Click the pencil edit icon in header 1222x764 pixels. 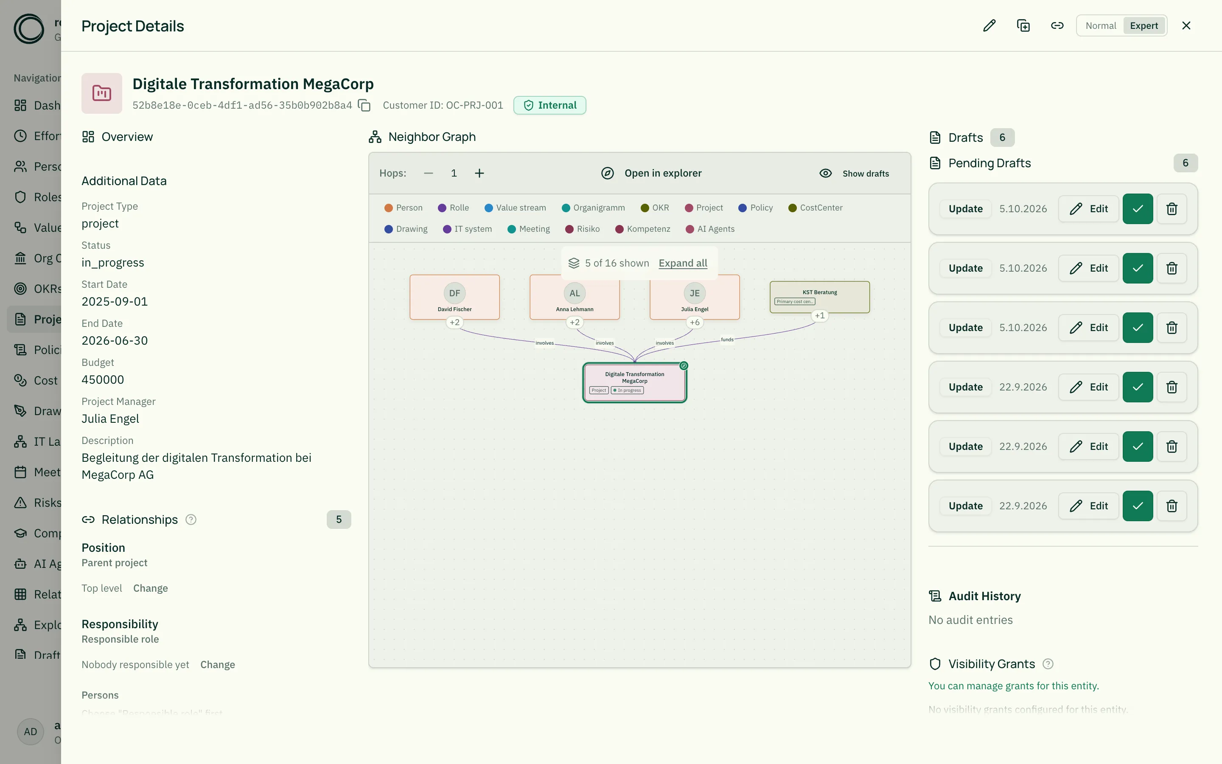[989, 25]
